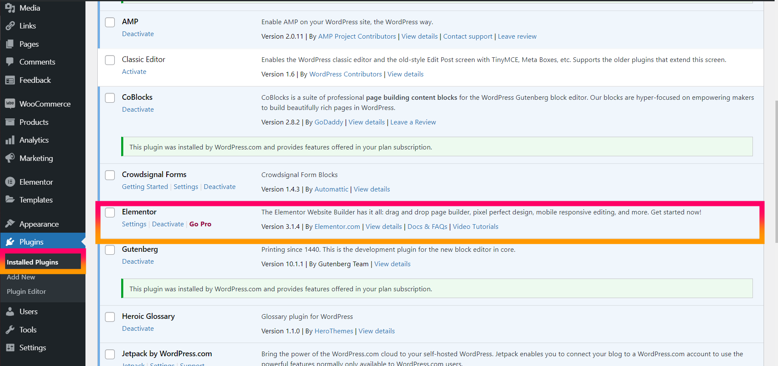Click the Settings sliders icon

(10, 347)
